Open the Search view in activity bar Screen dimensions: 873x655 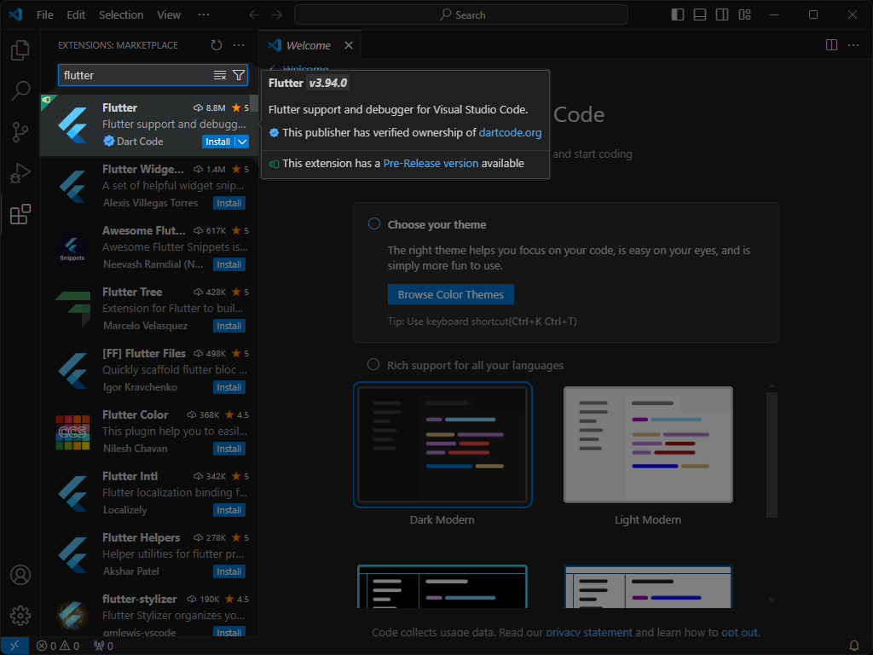20,90
